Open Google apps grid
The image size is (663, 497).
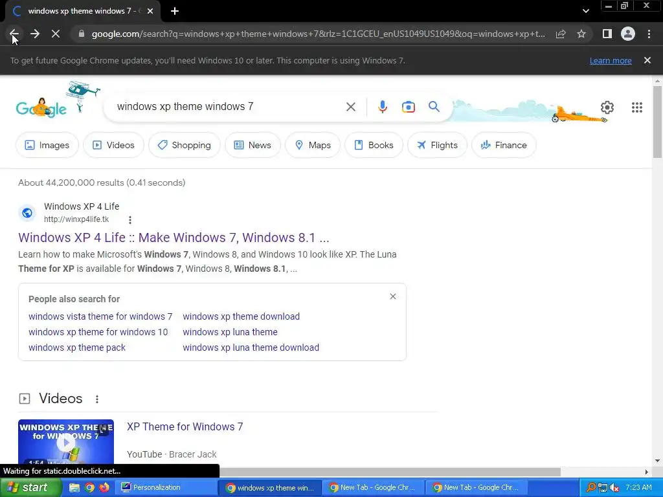[637, 107]
